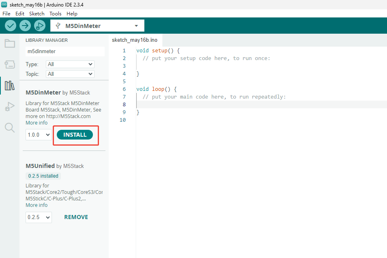Viewport: 387px width, 258px height.
Task: Click the 0.2.5 installed badge
Action: [43, 176]
